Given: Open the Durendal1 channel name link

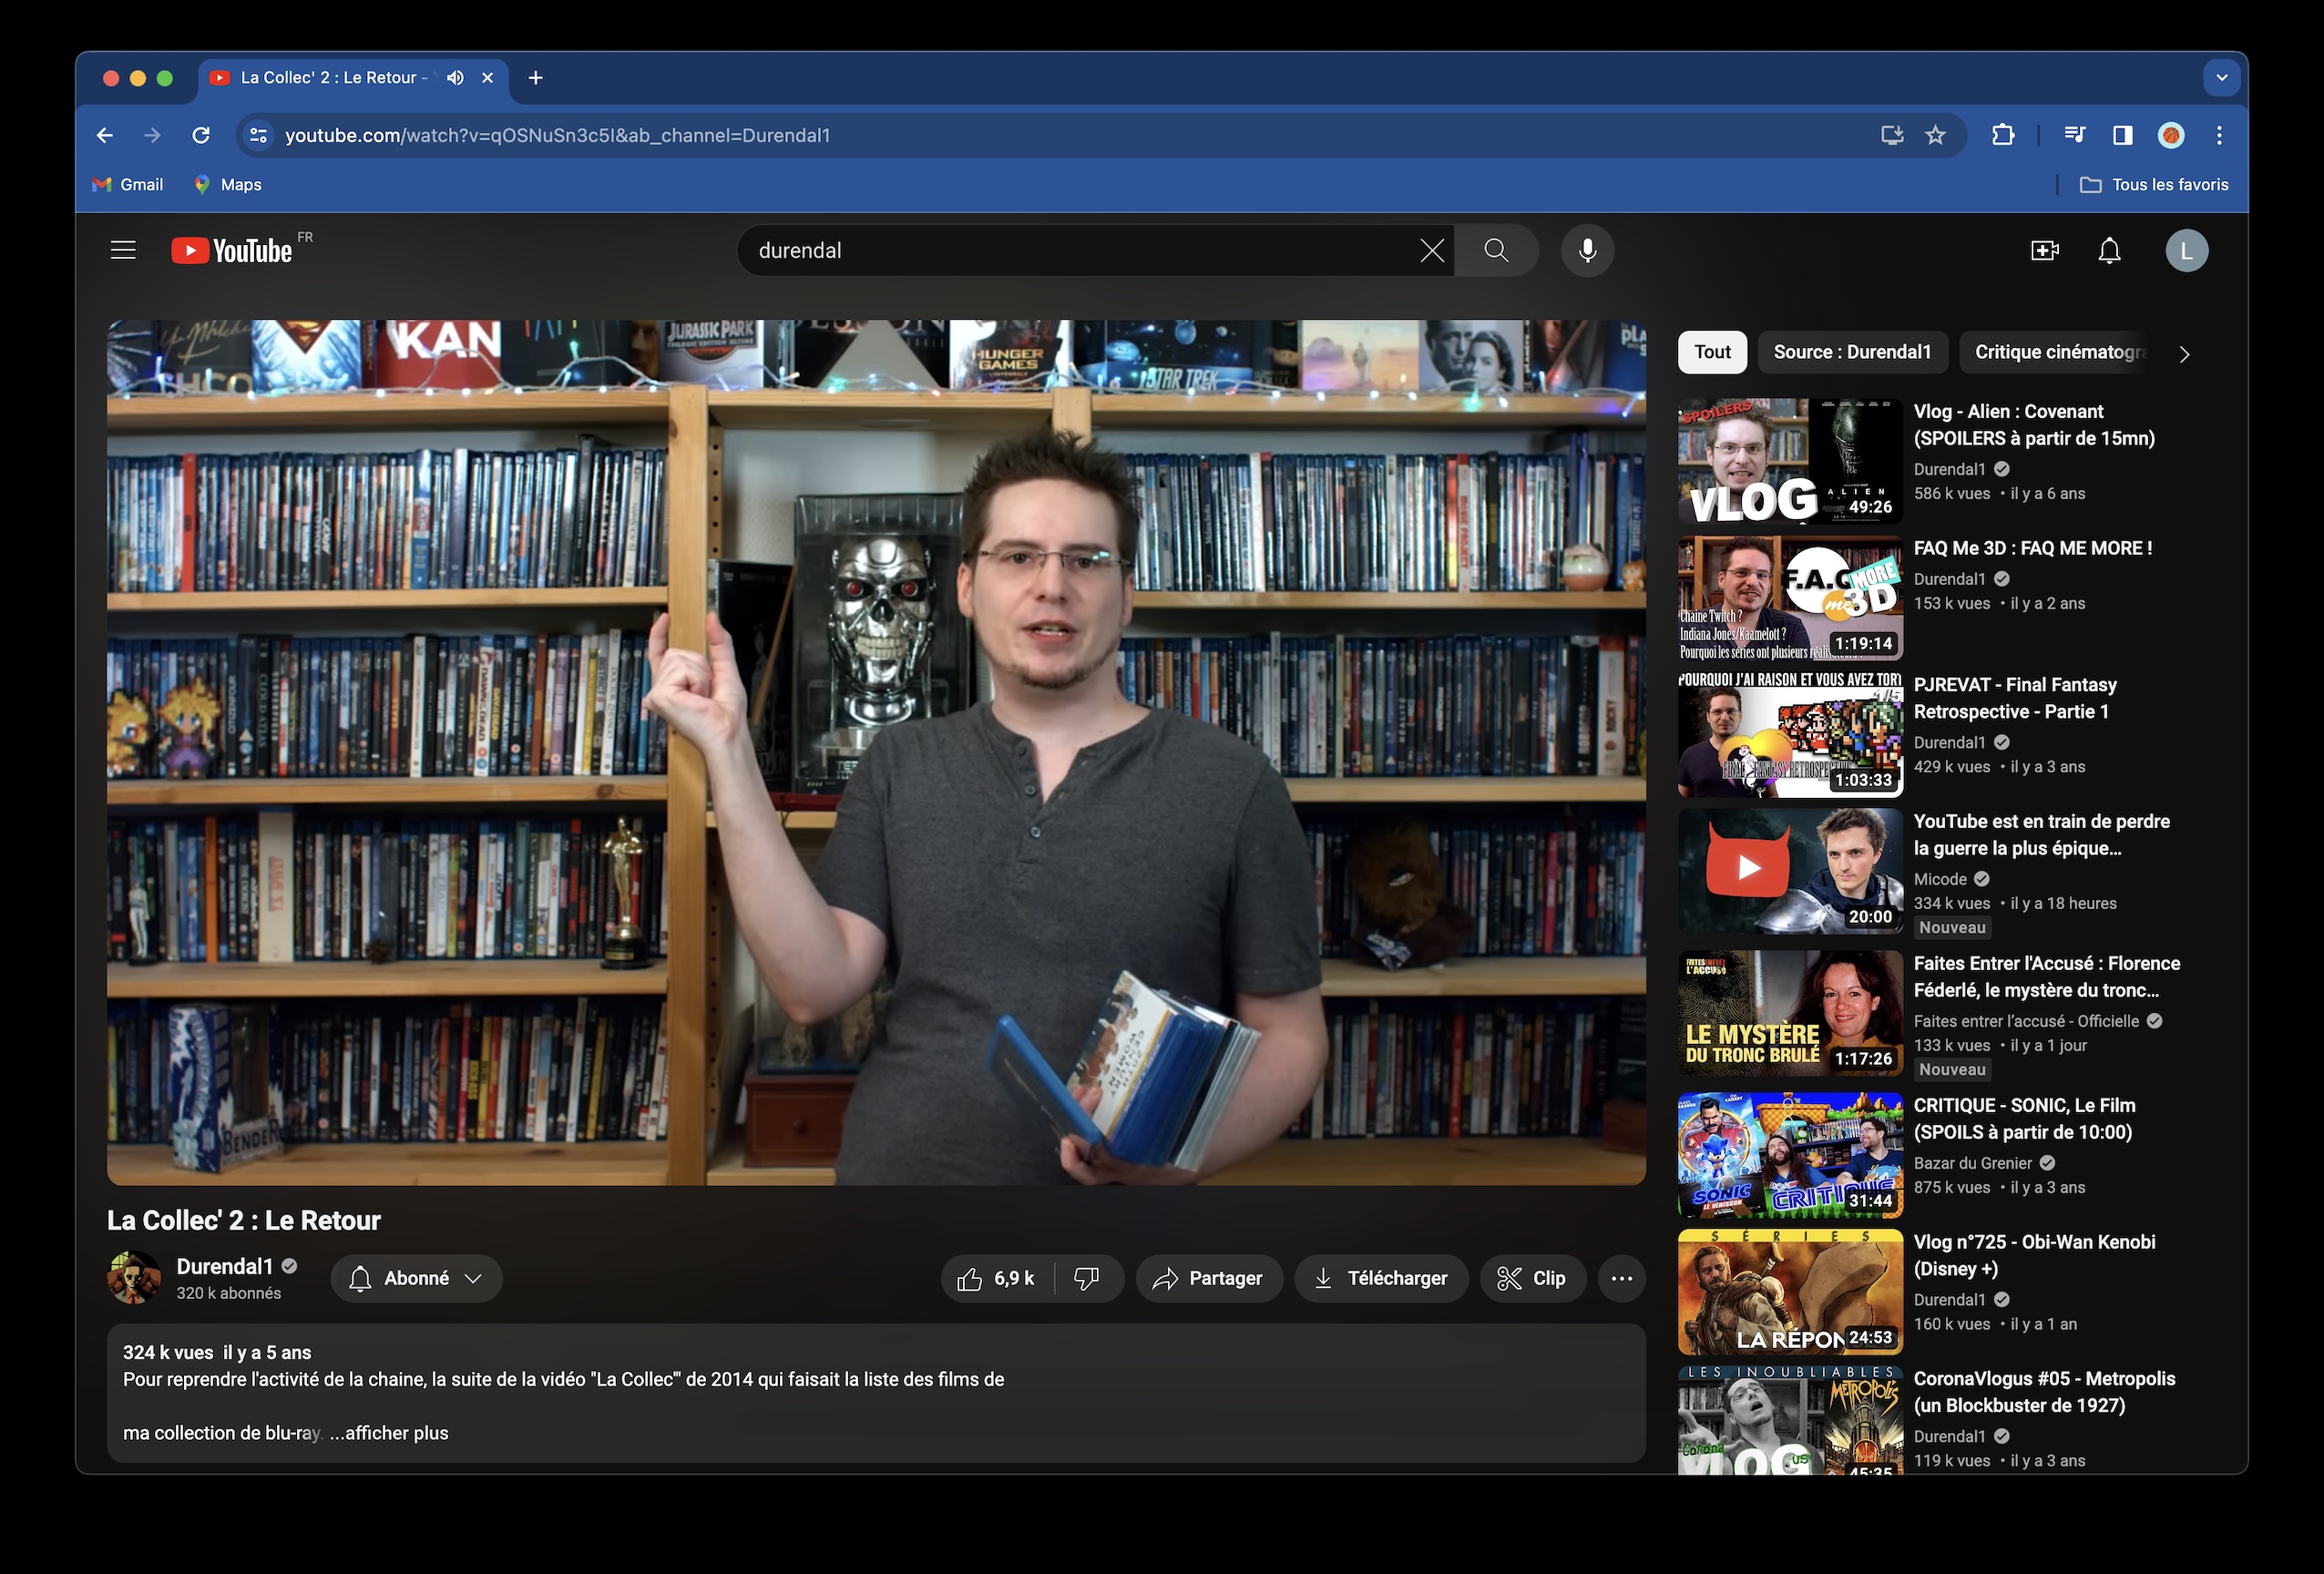Looking at the screenshot, I should pos(225,1266).
